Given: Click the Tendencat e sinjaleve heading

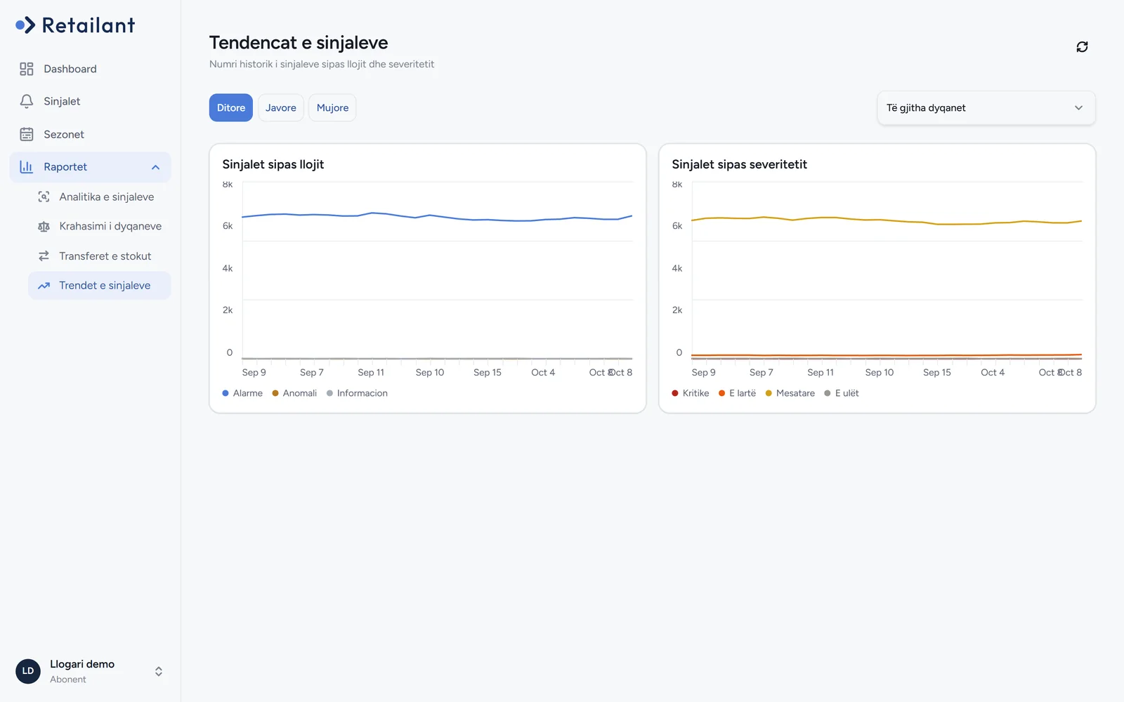Looking at the screenshot, I should click(299, 43).
